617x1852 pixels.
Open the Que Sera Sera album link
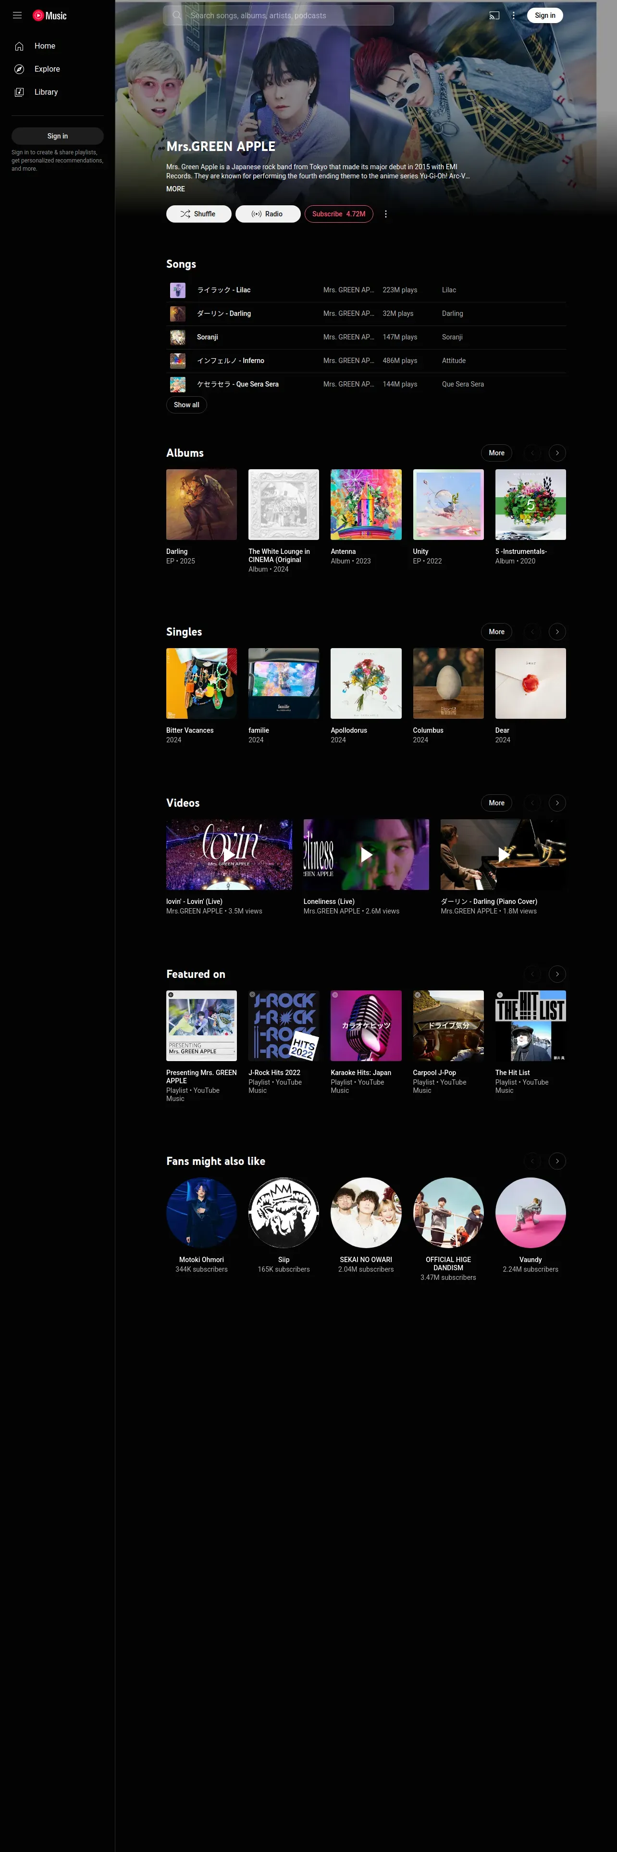click(463, 384)
